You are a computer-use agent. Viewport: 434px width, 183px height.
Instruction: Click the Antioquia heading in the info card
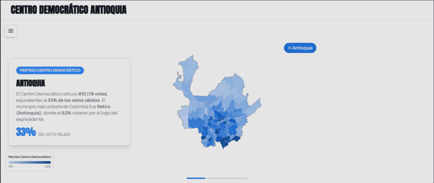(31, 83)
